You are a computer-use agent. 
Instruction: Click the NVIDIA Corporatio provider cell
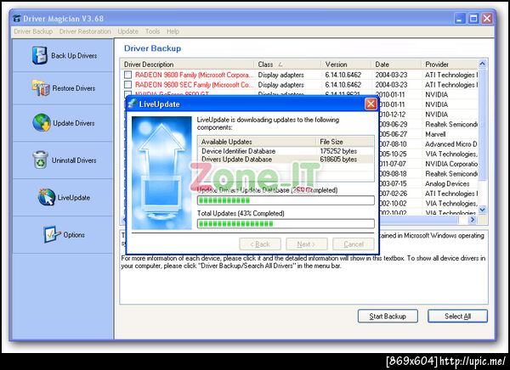[451, 164]
